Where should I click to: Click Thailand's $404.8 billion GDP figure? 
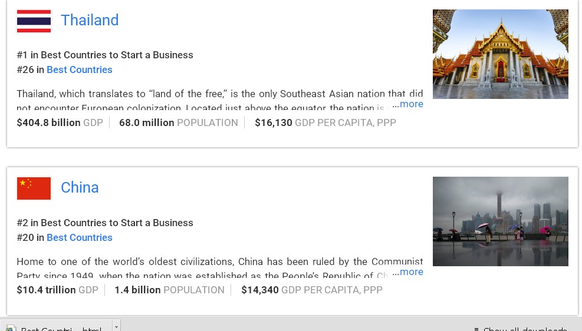tap(48, 123)
